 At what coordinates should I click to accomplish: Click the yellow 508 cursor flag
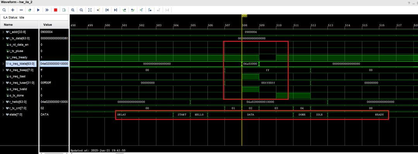click(x=244, y=16)
